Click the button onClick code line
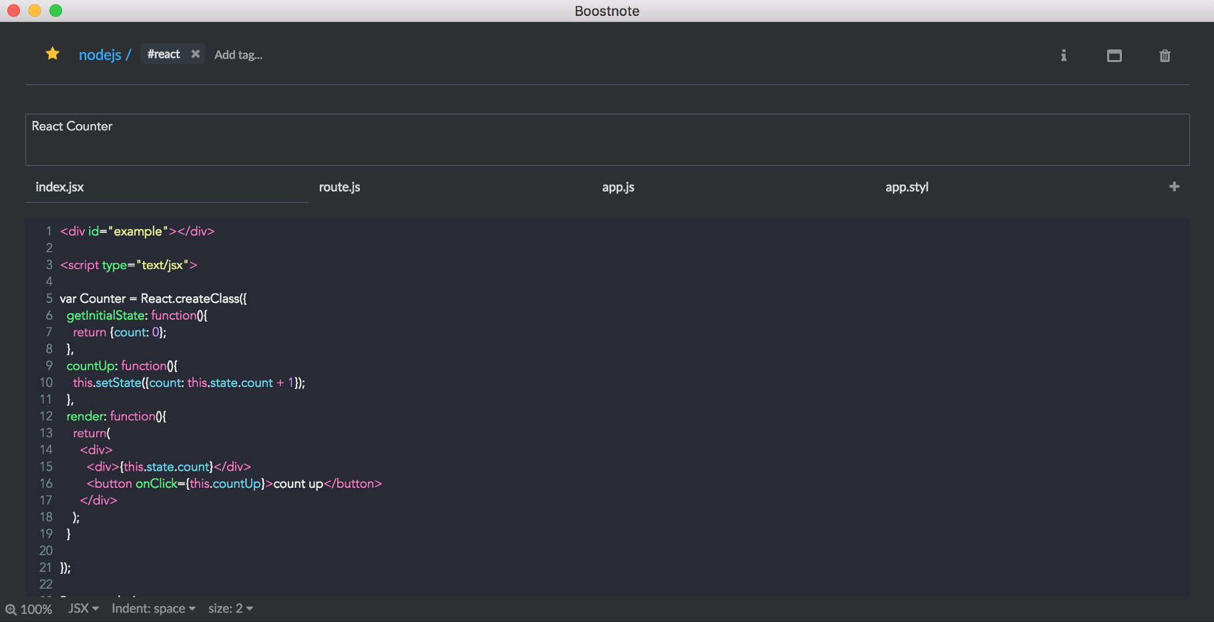 (234, 483)
